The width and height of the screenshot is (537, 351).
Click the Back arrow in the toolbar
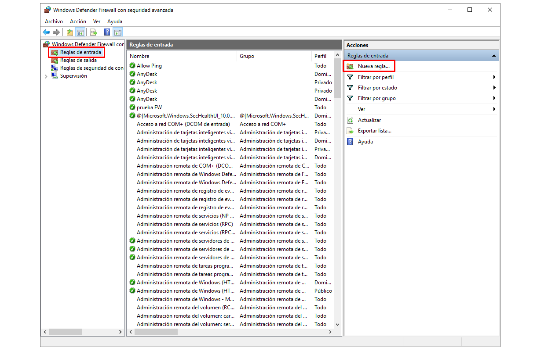click(x=46, y=32)
